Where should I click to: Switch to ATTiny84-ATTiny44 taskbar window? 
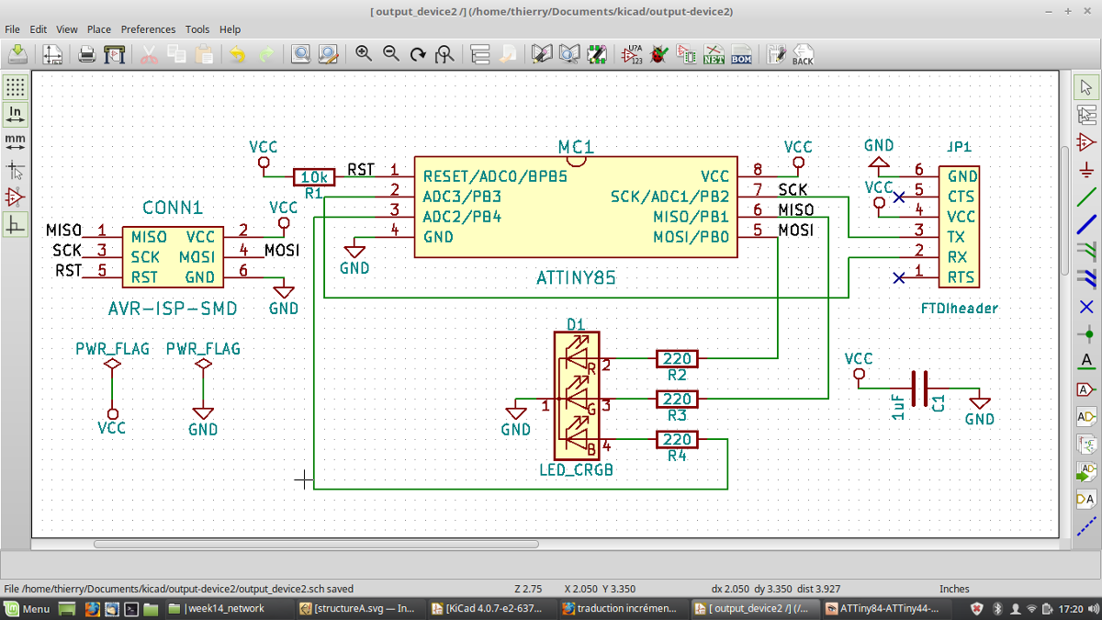click(883, 608)
